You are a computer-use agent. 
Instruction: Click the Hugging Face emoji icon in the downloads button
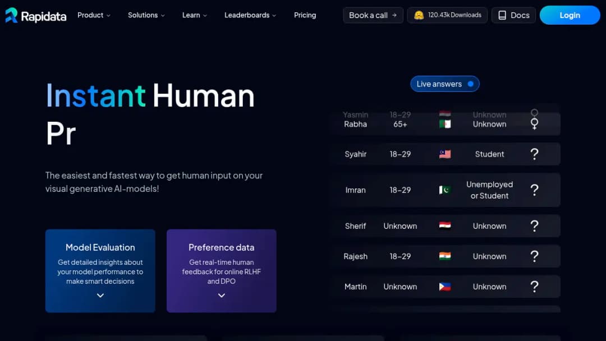point(419,15)
